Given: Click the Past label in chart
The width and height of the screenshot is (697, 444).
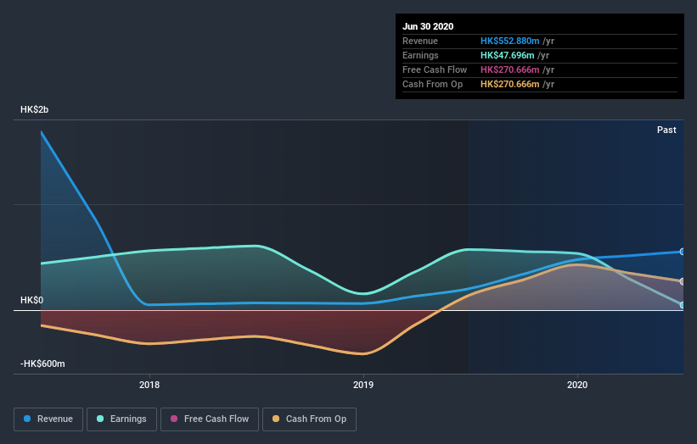Looking at the screenshot, I should coord(666,130).
